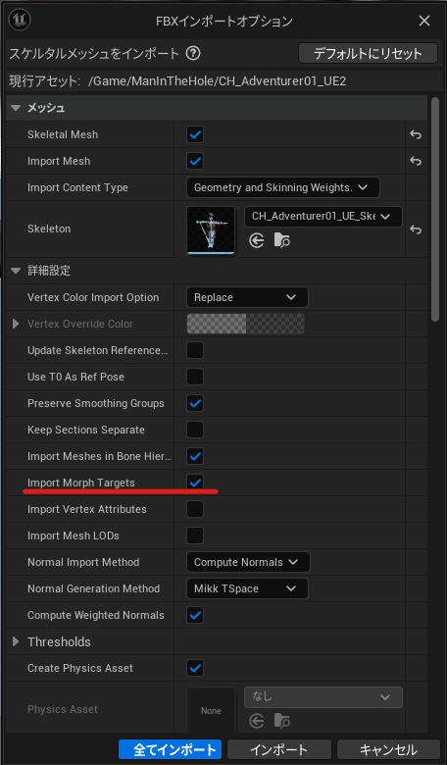This screenshot has width=447, height=765.
Task: Browse to Skeleton asset in content browser
Action: pos(282,240)
